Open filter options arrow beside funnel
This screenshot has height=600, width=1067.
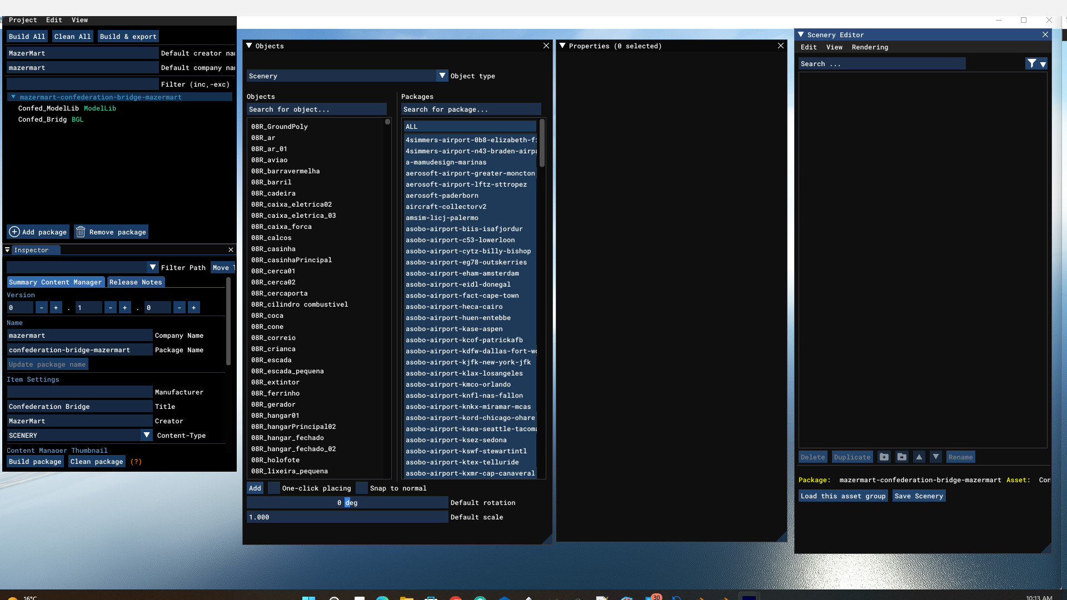1043,64
